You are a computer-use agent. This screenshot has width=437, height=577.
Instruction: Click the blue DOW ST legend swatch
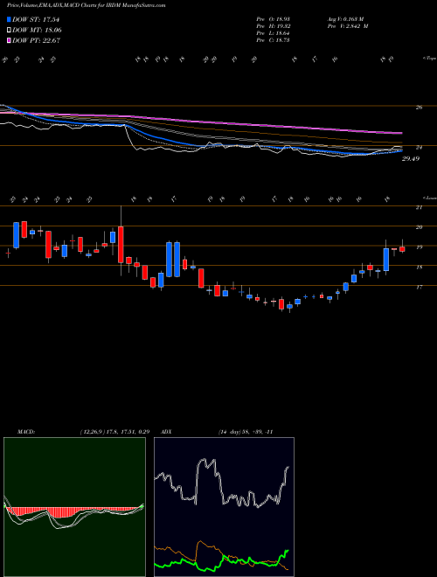click(10, 19)
